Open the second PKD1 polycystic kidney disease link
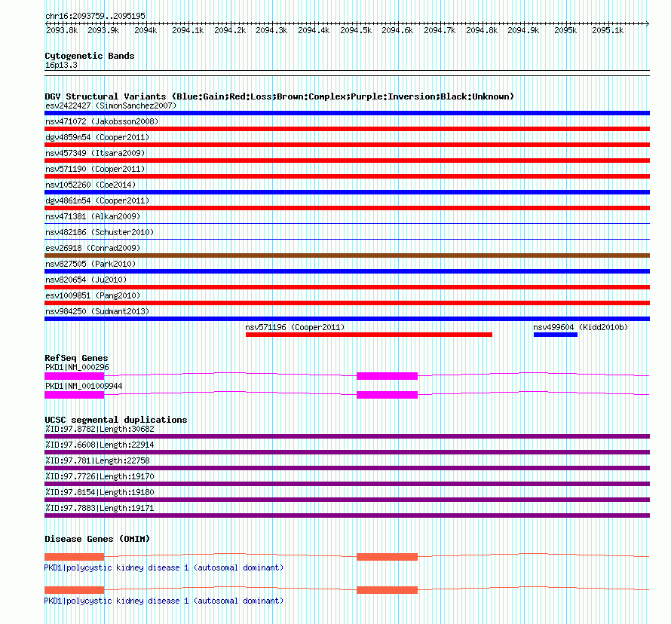671x624 pixels. pyautogui.click(x=164, y=601)
